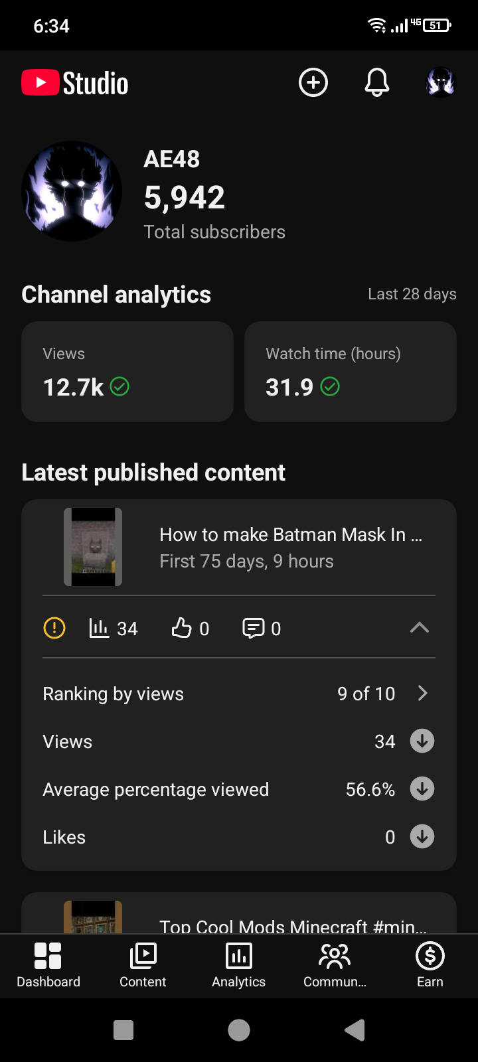Collapse the Batman video stats panel

click(420, 627)
